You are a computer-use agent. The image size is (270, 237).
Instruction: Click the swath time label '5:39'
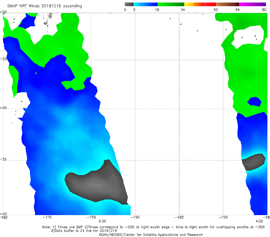[x=102, y=221]
